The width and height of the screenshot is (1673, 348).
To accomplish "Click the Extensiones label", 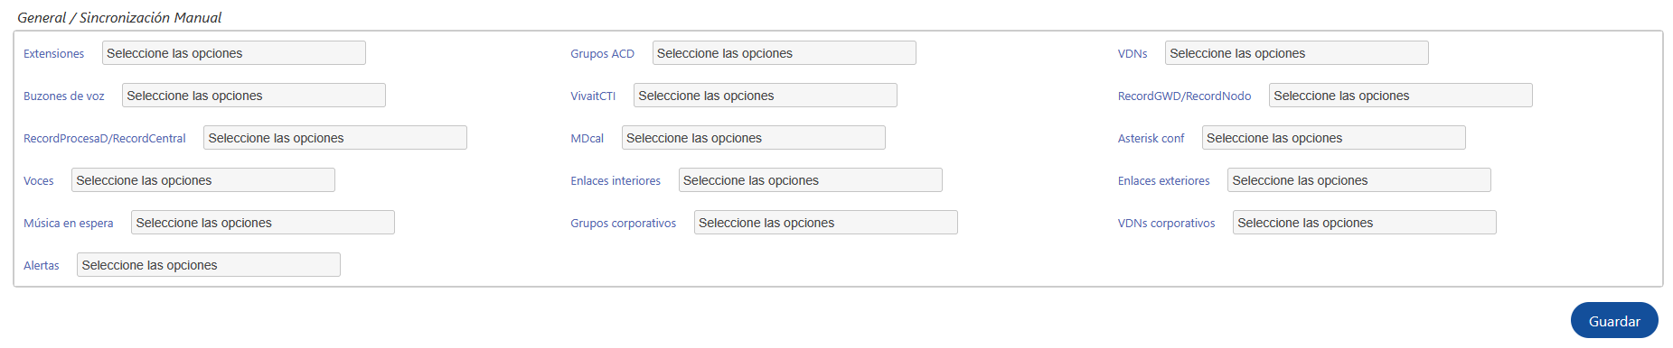I will tap(53, 54).
